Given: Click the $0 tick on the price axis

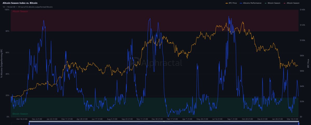Looking at the screenshot, I should (301, 117).
